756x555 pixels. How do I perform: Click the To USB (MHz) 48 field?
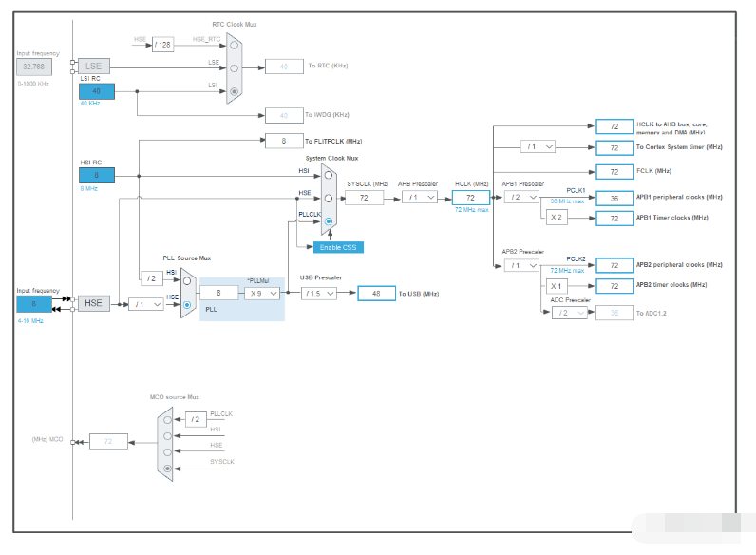[x=376, y=293]
